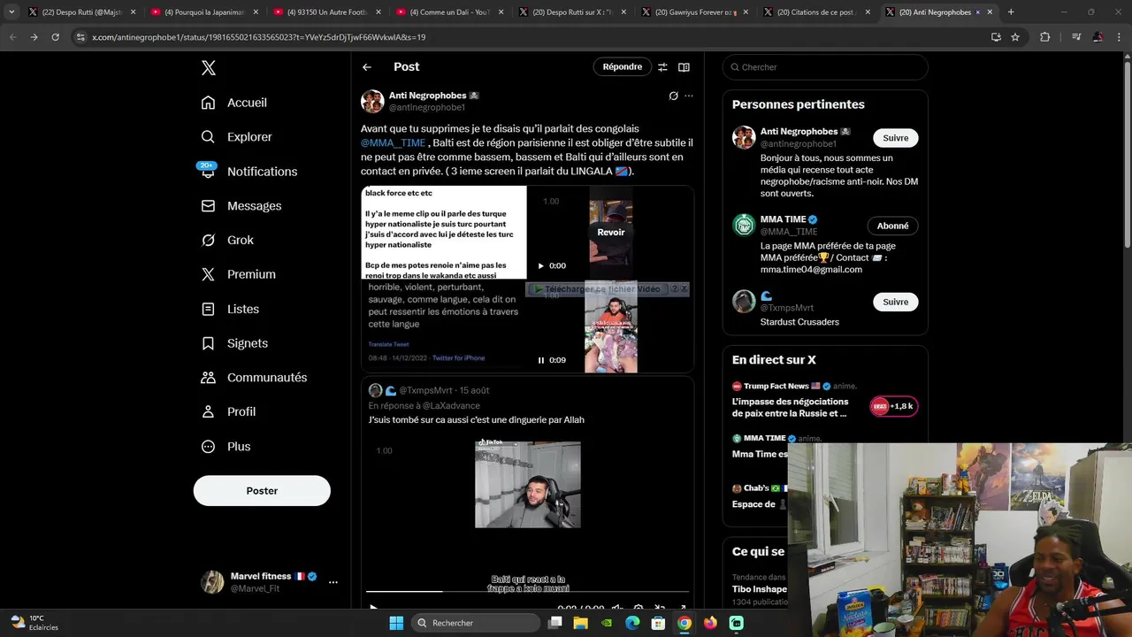This screenshot has width=1132, height=637.
Task: Click Grok icon on Anti Negrophobes post
Action: tap(673, 96)
